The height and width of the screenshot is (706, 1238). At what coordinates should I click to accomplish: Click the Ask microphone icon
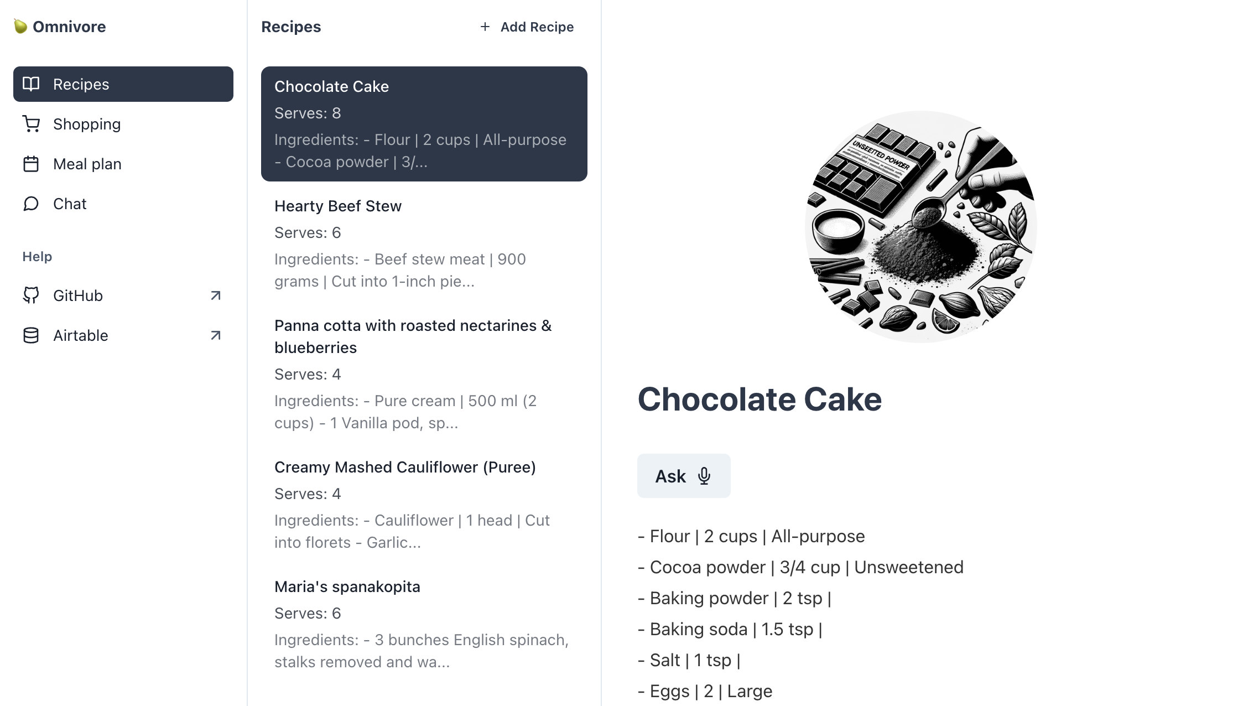(x=704, y=475)
